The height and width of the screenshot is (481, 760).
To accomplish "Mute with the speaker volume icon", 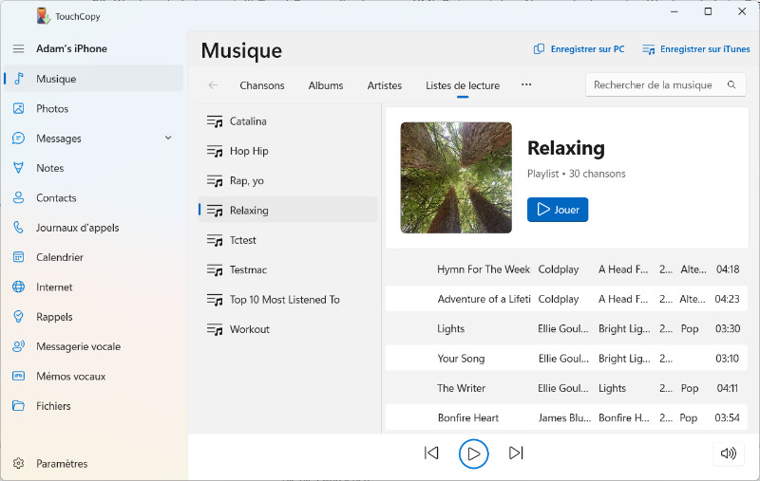I will (x=729, y=453).
